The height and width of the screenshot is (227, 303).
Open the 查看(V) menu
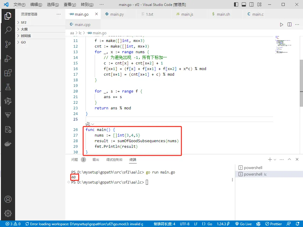(70, 4)
